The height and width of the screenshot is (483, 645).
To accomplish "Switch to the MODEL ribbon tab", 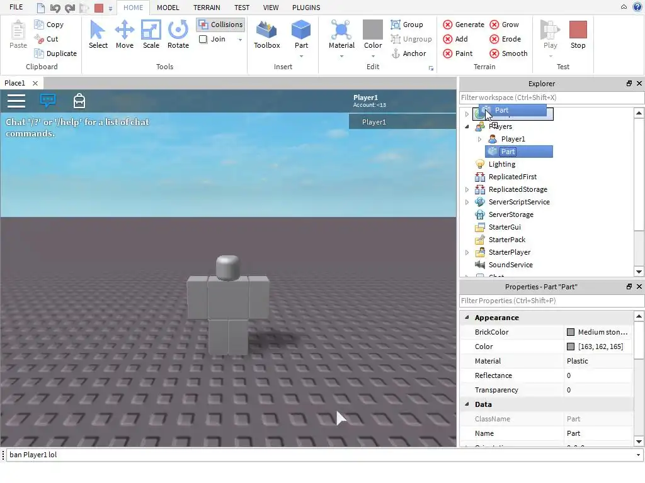I will point(168,8).
